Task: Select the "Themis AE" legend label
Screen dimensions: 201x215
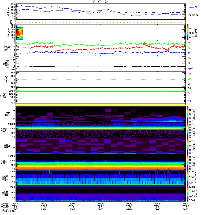Action: [x=193, y=15]
